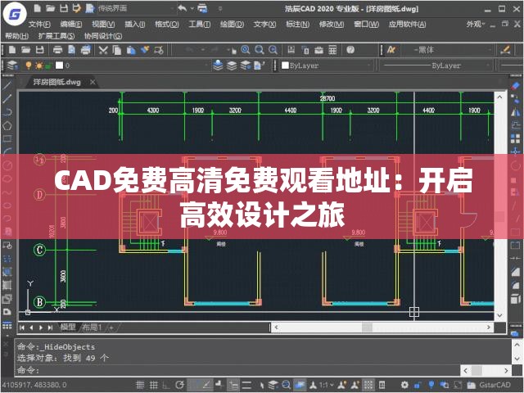
Task: Click the ByLayer white color swatch
Action: pos(285,65)
